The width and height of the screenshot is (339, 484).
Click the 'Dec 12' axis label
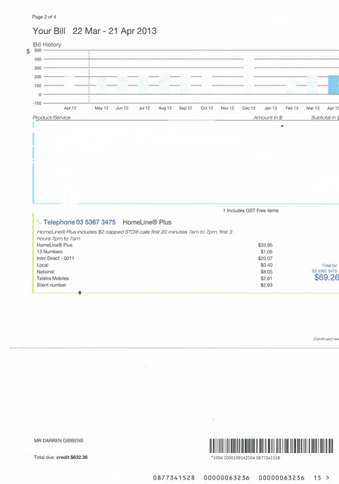[248, 108]
